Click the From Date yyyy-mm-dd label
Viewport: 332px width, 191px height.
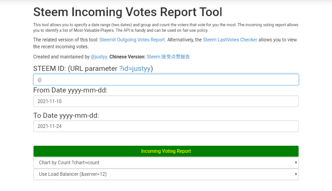(70, 90)
